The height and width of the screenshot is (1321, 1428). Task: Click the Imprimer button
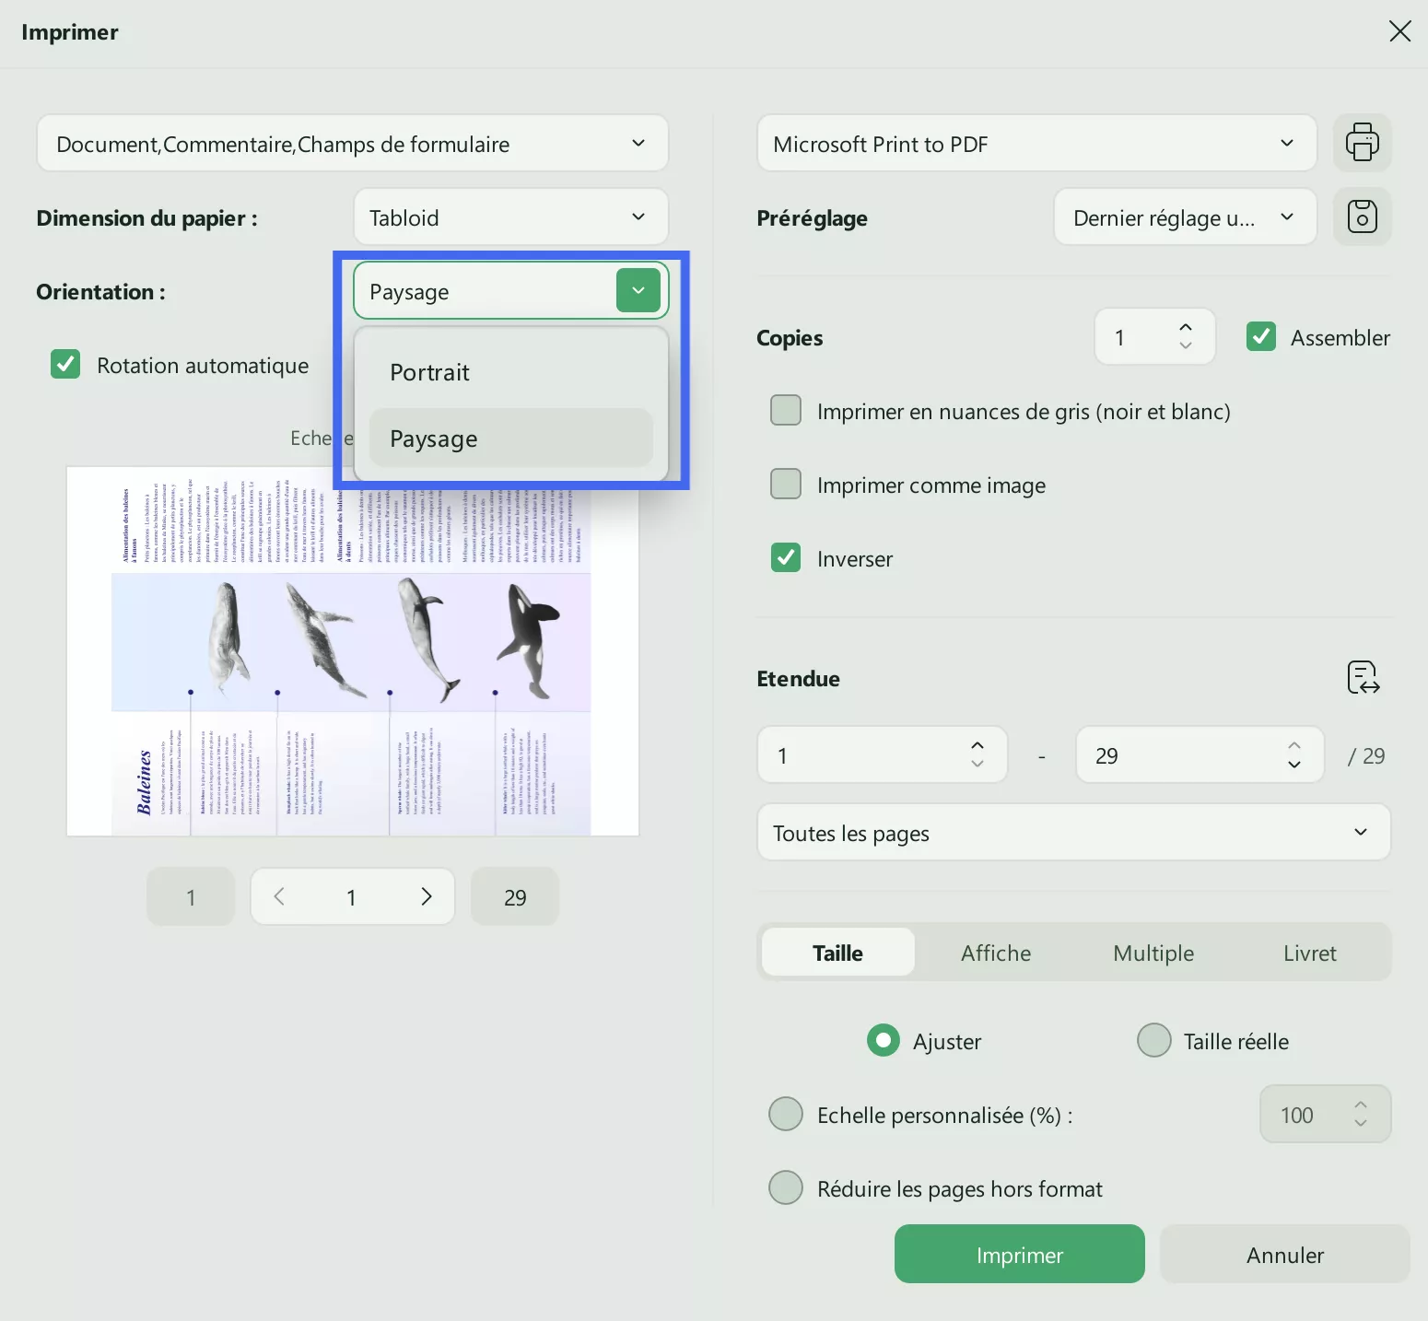point(1019,1254)
